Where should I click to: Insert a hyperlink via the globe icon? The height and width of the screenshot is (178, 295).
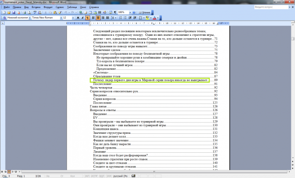(81, 13)
